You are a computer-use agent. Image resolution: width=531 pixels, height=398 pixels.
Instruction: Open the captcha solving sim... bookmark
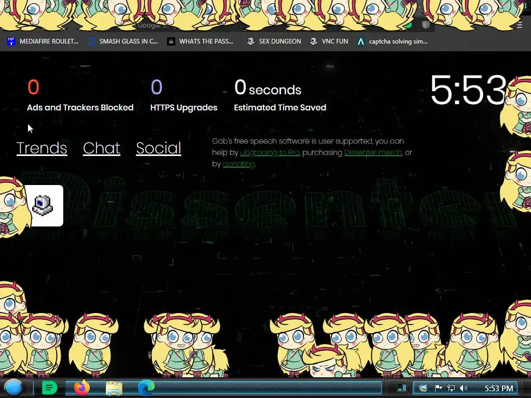pos(393,41)
